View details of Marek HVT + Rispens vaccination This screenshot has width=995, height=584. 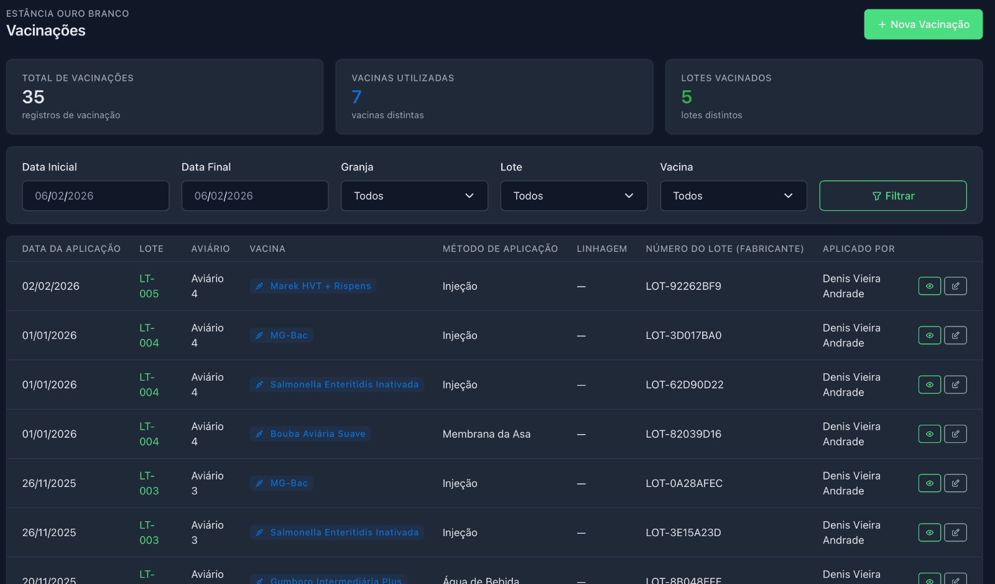coord(929,286)
